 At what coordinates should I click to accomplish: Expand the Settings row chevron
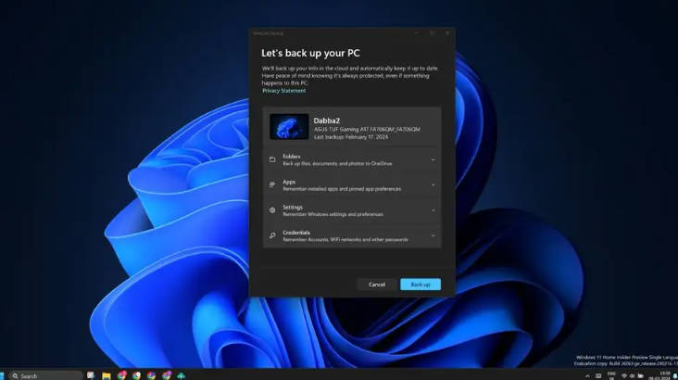433,210
